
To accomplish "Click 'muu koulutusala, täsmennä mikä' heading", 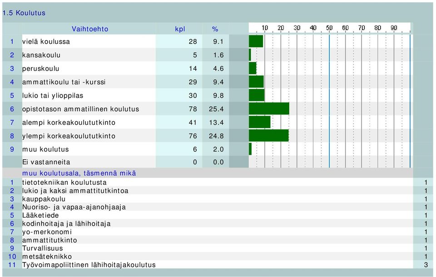I will click(79, 173).
